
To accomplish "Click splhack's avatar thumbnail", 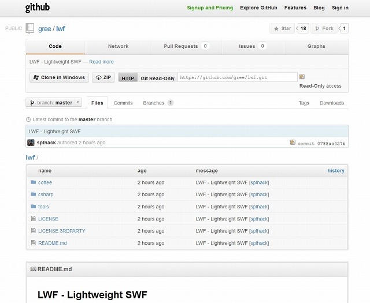I will (x=31, y=143).
